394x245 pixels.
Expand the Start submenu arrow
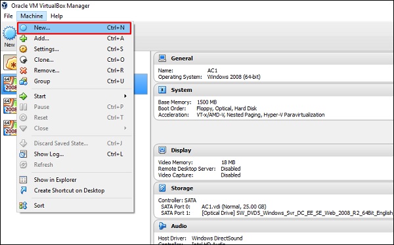(x=125, y=96)
